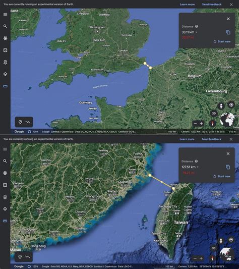
Task: Open Map Style layers icon in top window
Action: tap(6, 74)
